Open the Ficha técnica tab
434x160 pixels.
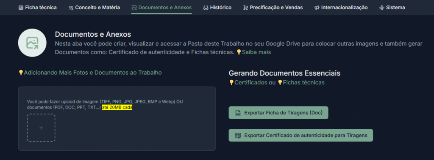pos(37,8)
